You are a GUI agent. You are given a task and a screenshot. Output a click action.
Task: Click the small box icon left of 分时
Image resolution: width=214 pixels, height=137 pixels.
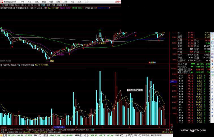click(2, 5)
